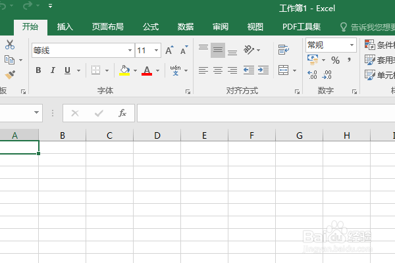Click accounting number format icon
This screenshot has width=395, height=263.
[x=313, y=60]
